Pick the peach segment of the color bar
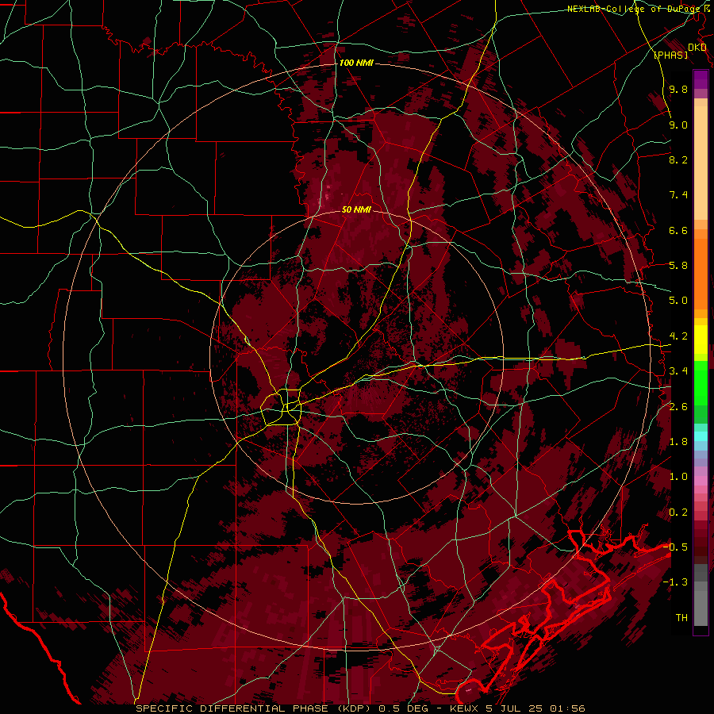 [x=701, y=164]
